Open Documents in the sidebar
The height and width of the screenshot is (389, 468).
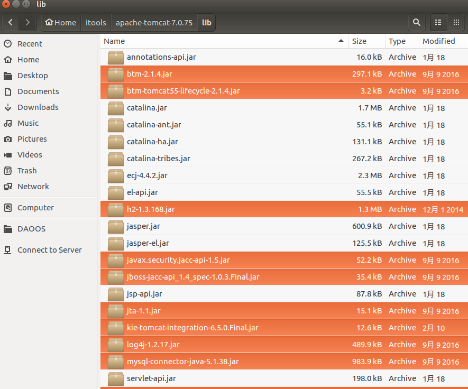pos(38,91)
